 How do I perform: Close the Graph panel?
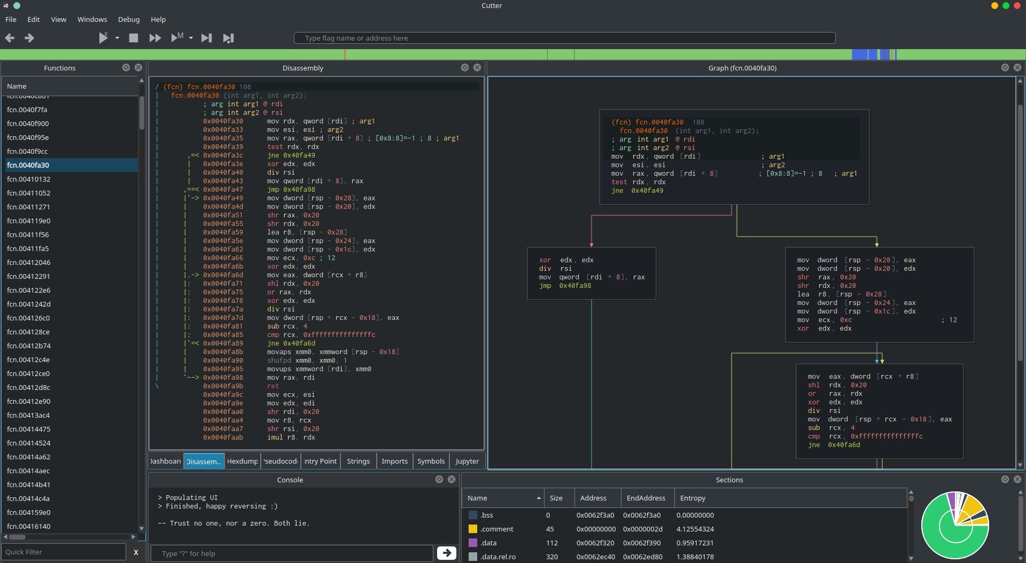[x=1017, y=67]
